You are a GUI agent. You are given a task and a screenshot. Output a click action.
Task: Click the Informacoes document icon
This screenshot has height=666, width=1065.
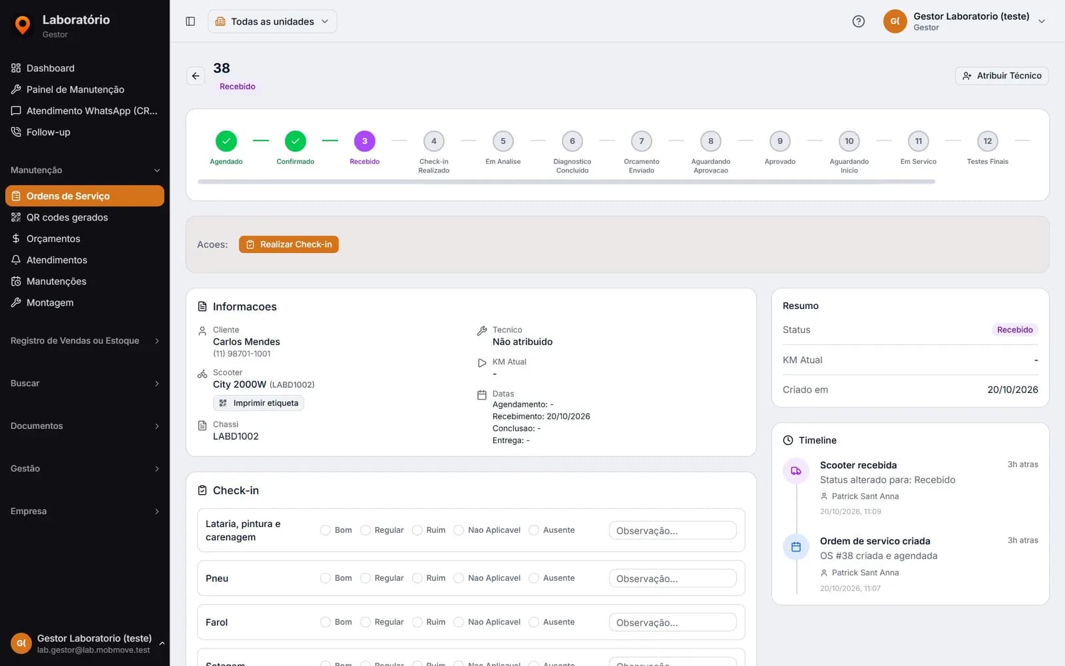(202, 306)
